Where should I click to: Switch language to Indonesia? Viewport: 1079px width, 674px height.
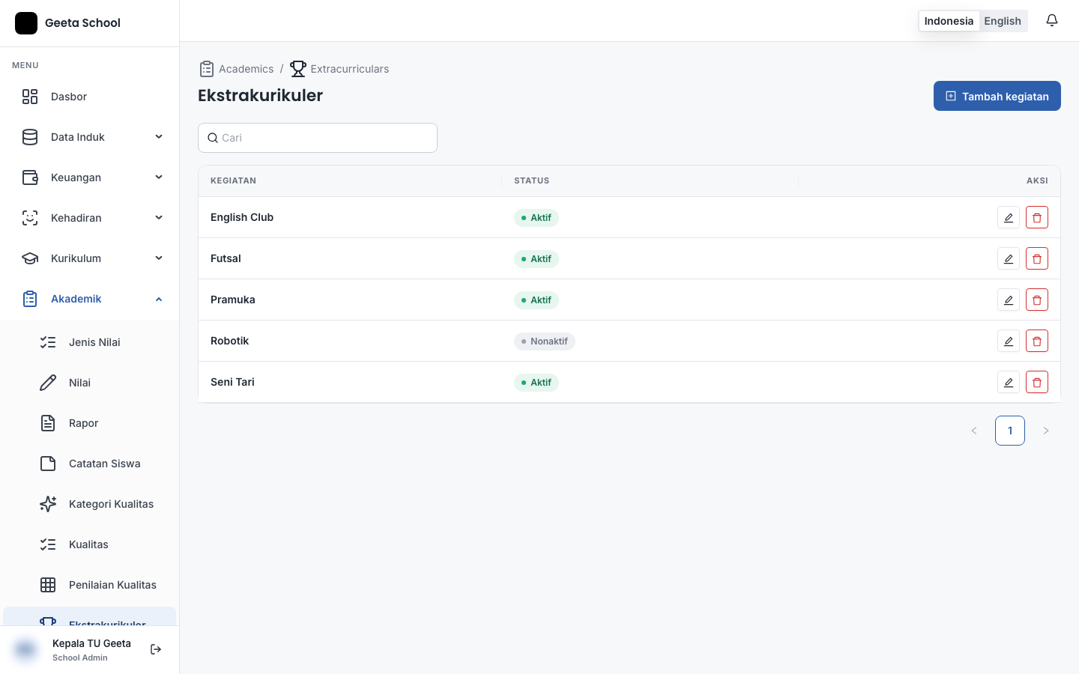(x=949, y=21)
